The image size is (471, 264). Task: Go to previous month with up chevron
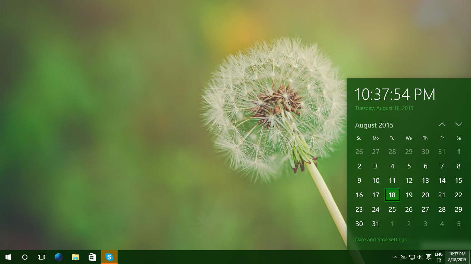point(442,124)
